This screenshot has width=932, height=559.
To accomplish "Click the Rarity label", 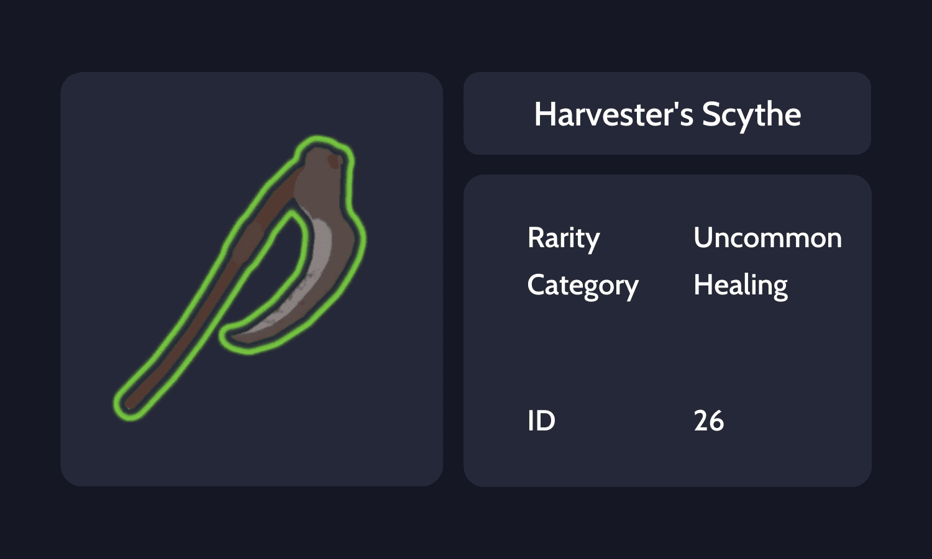I will [563, 237].
